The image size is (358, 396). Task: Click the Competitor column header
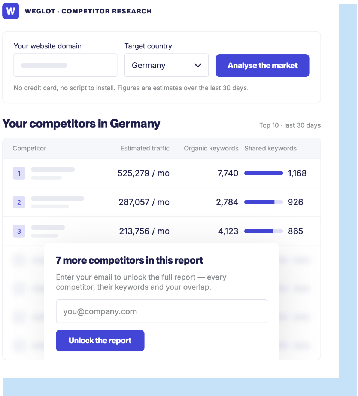[30, 148]
